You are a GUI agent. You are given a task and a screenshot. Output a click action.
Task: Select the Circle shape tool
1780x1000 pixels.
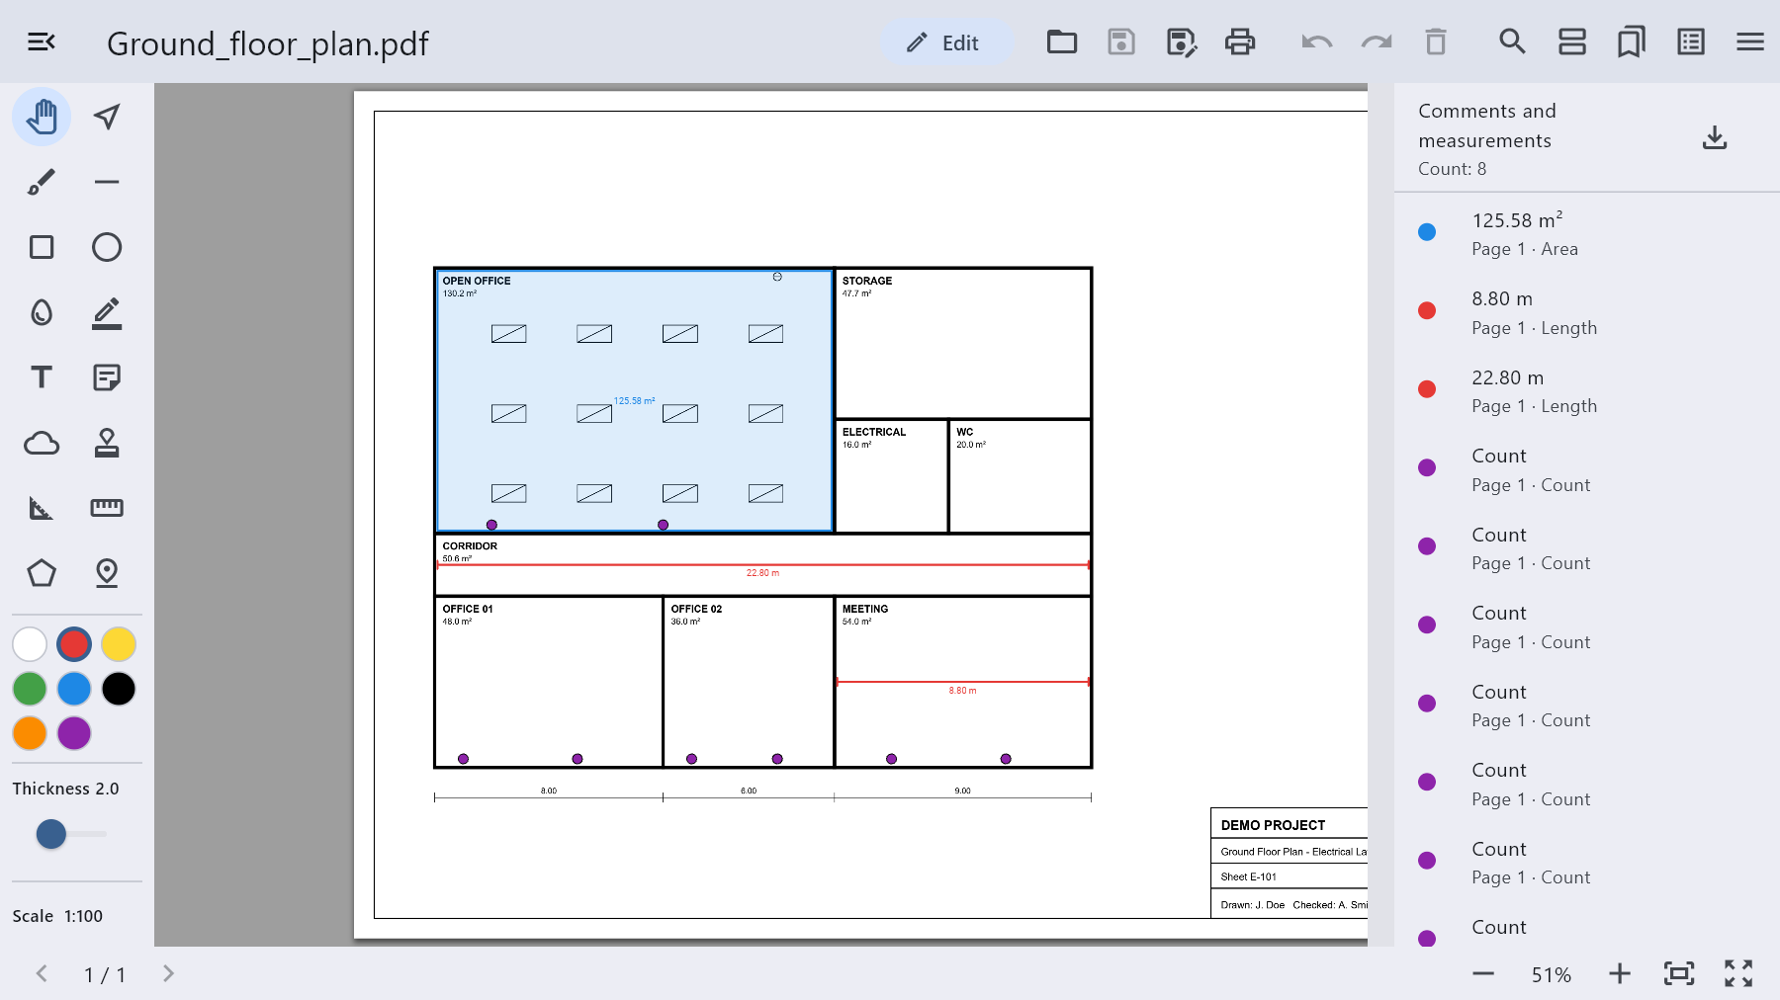(x=107, y=247)
